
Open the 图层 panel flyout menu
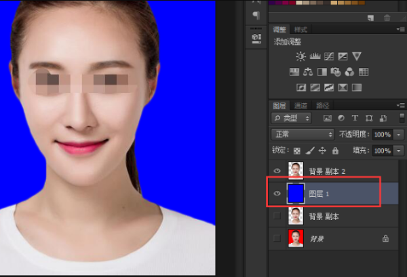[400, 105]
